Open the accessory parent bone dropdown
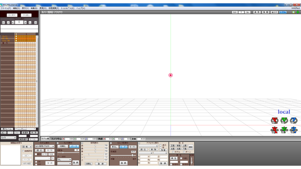The height and width of the screenshot is (169, 301). 160,153
